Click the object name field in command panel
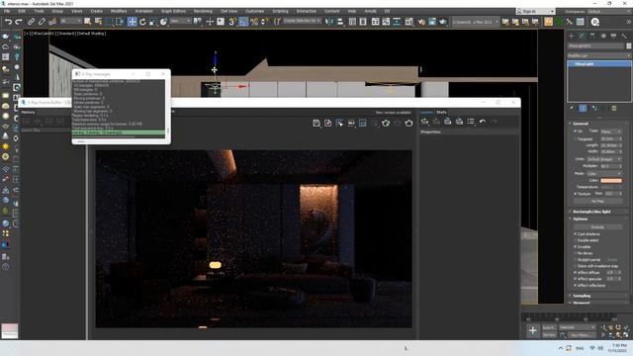This screenshot has width=633, height=356. [596, 46]
